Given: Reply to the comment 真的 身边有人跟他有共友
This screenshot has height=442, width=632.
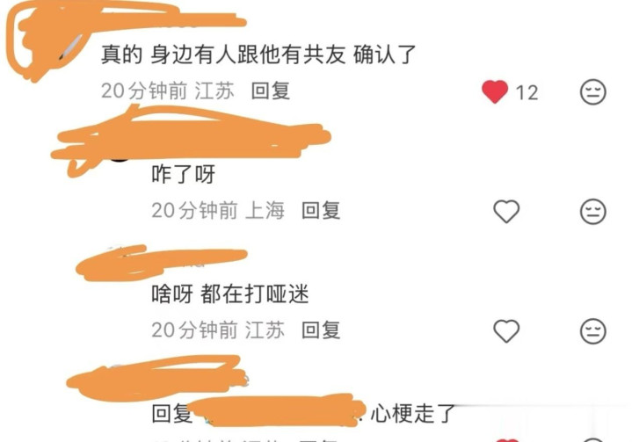Looking at the screenshot, I should pos(271,91).
